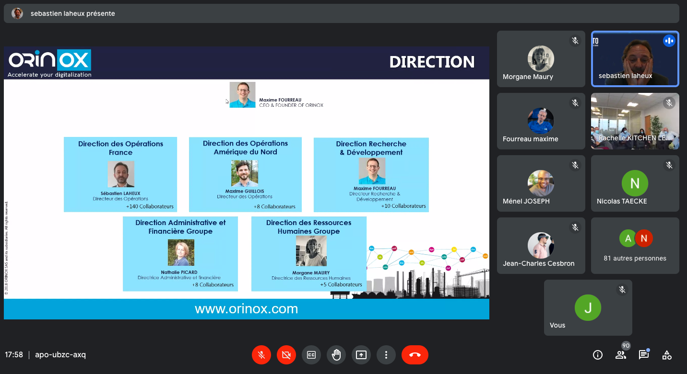Leave the call with the red hang-up button
687x374 pixels.
click(x=415, y=355)
